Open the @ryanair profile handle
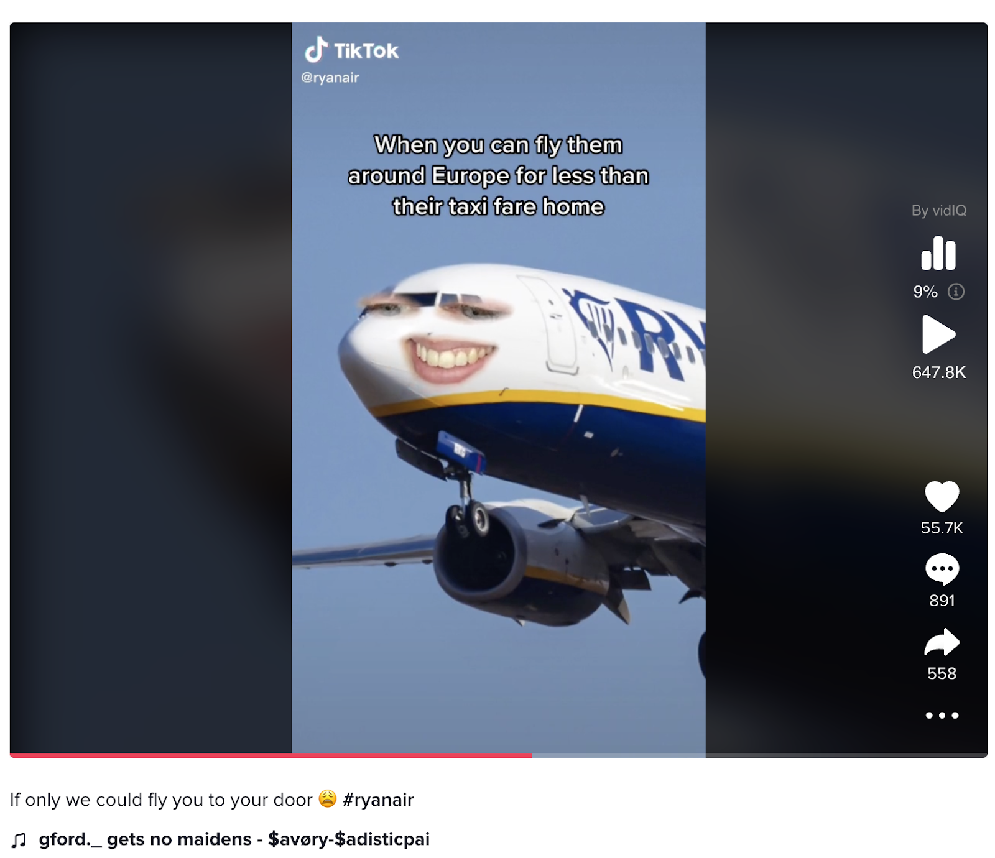Image resolution: width=995 pixels, height=858 pixels. [330, 78]
